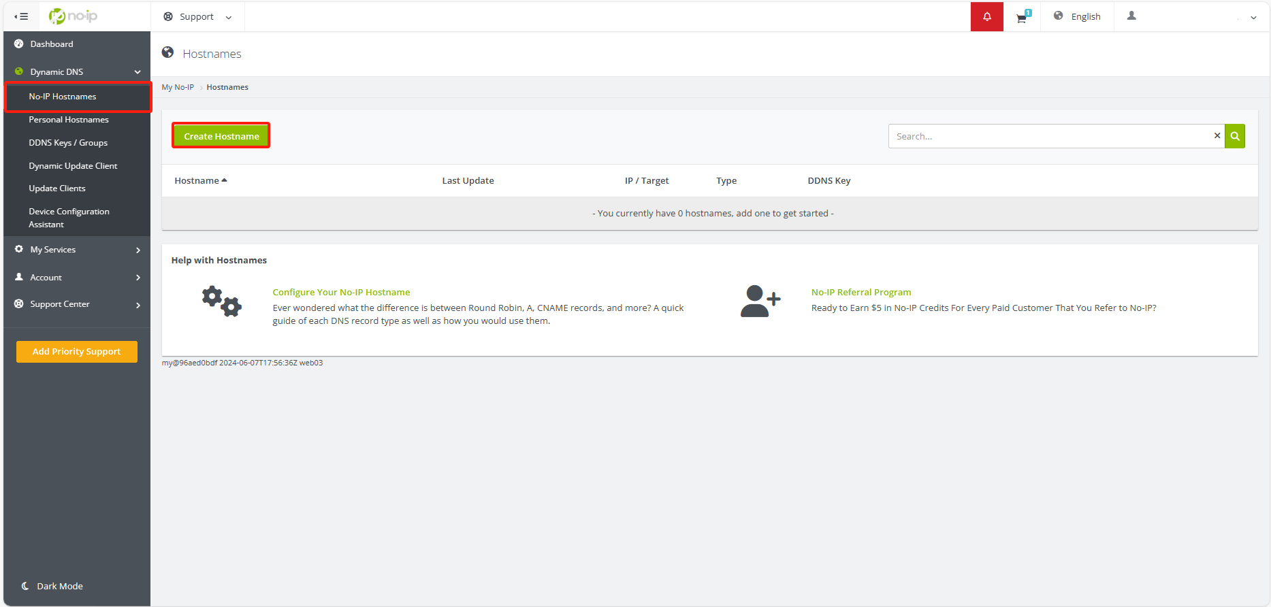Expand the Account menu

(77, 278)
